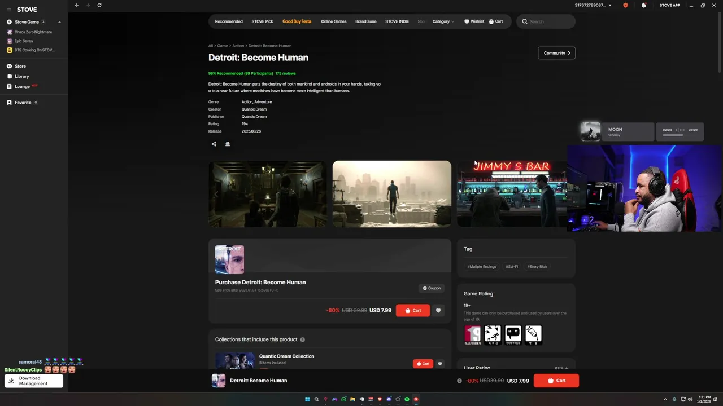The image size is (723, 406).
Task: Open the Library sidebar item
Action: 18,76
